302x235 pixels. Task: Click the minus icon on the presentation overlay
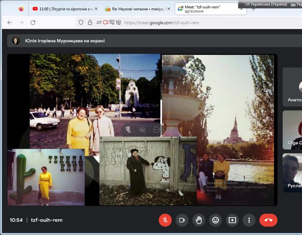point(156,130)
